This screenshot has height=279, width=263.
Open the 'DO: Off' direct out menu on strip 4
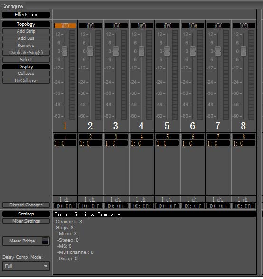(x=142, y=206)
